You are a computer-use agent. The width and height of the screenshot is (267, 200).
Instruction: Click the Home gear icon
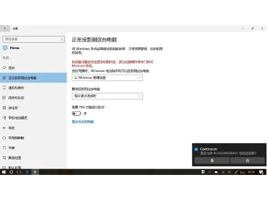coord(5,48)
